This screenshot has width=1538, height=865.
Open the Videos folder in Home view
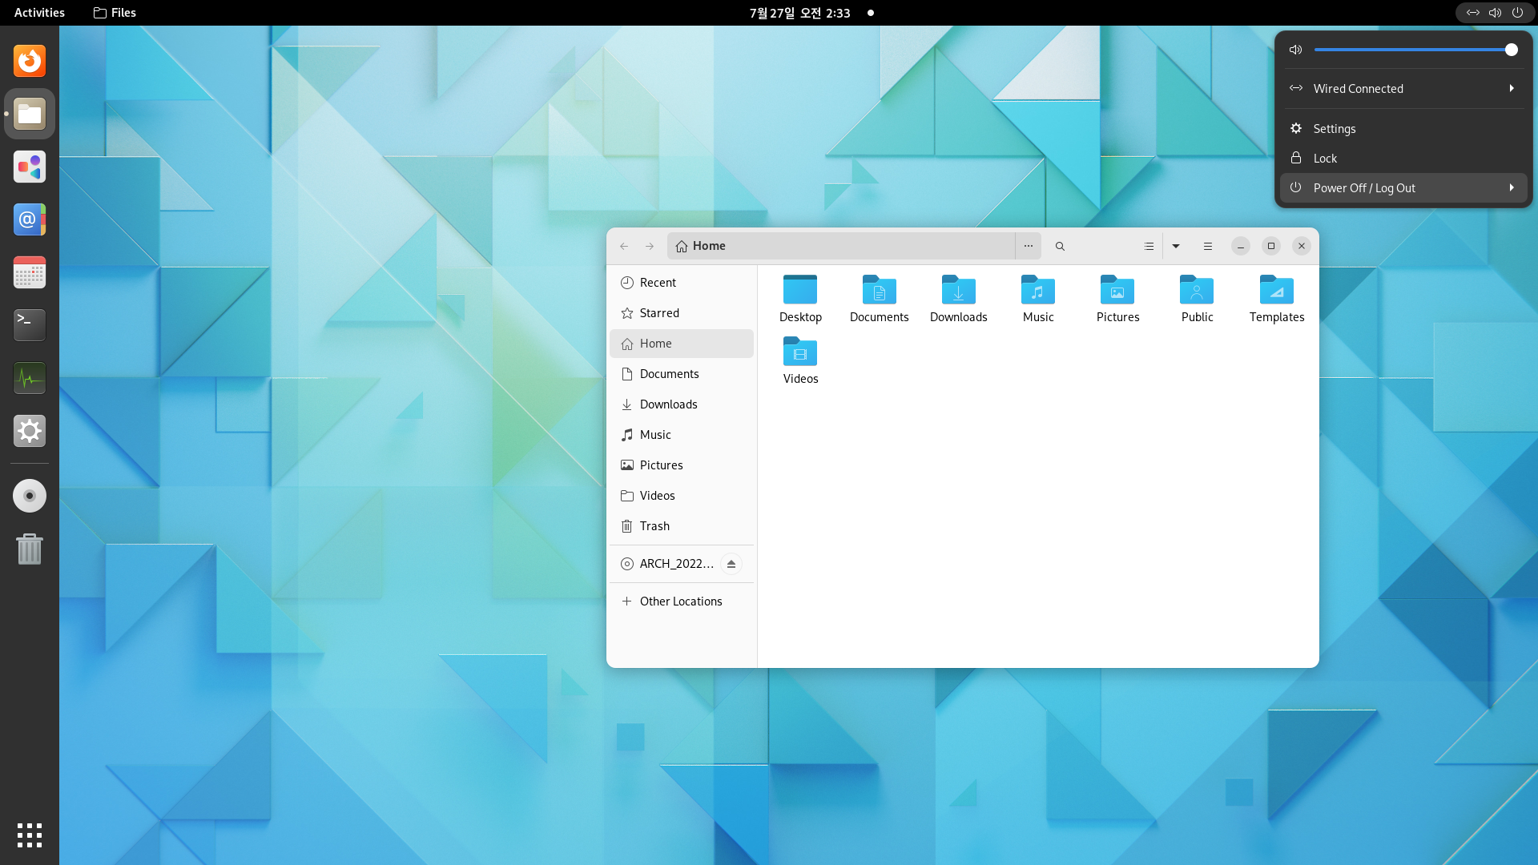coord(800,352)
